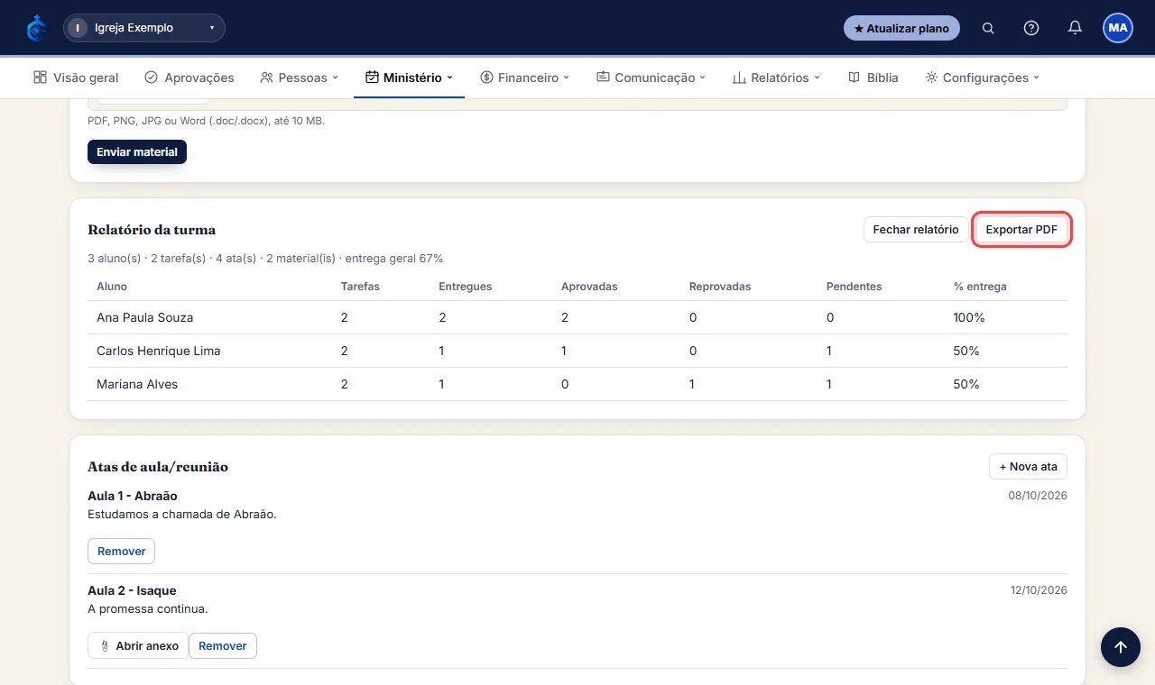This screenshot has height=685, width=1155.
Task: Open the attachment for Aula 2 - Isaque
Action: (x=138, y=646)
